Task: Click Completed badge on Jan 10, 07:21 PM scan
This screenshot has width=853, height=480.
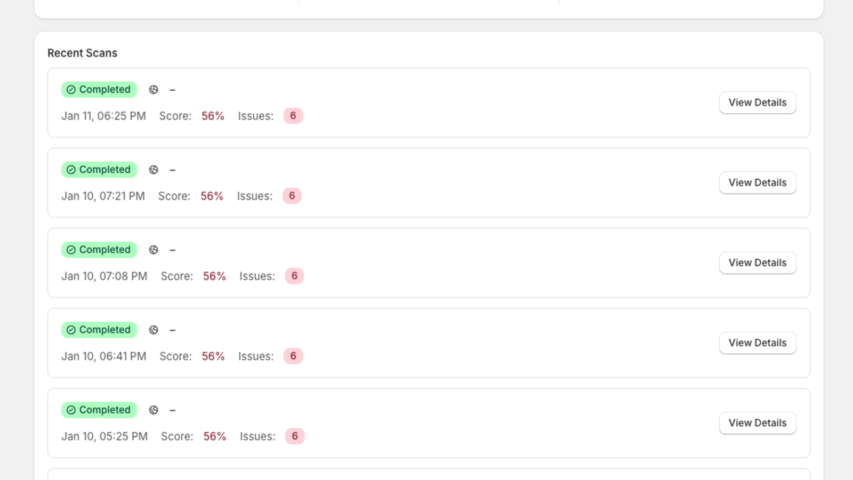Action: (x=99, y=170)
